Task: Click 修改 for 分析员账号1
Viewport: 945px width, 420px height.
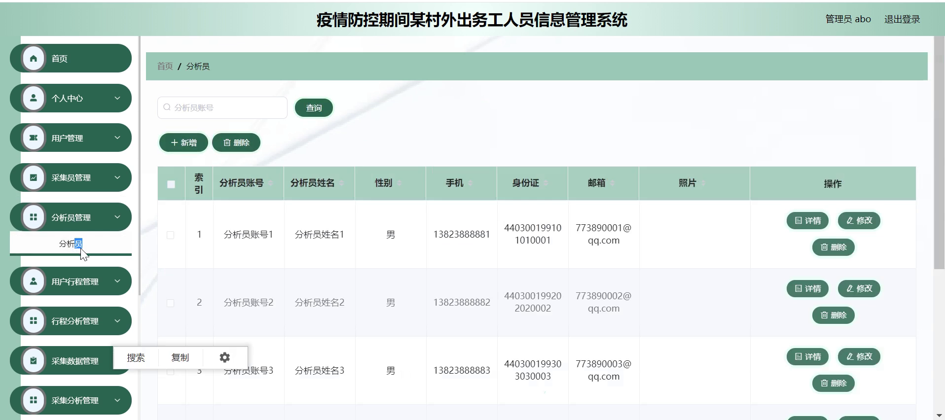Action: tap(859, 220)
